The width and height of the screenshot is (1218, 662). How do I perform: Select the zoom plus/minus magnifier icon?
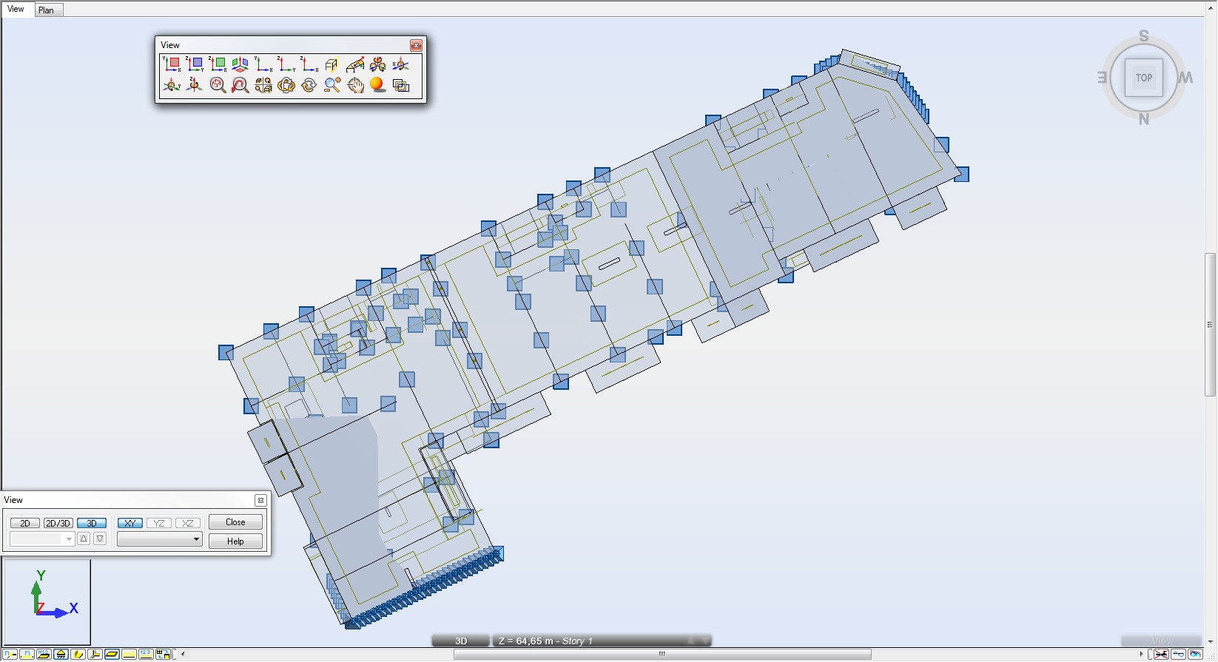click(332, 85)
